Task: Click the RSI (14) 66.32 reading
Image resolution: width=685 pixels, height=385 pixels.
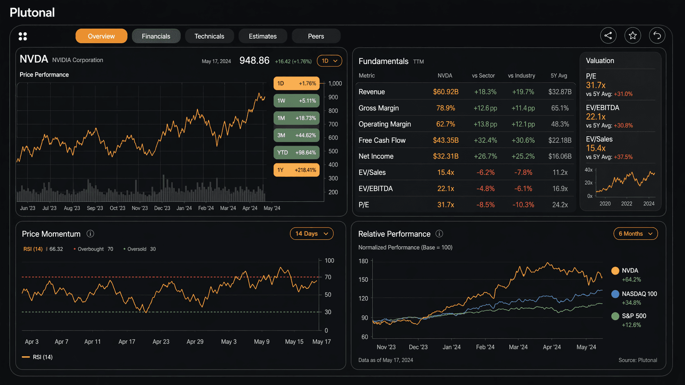Action: [43, 249]
